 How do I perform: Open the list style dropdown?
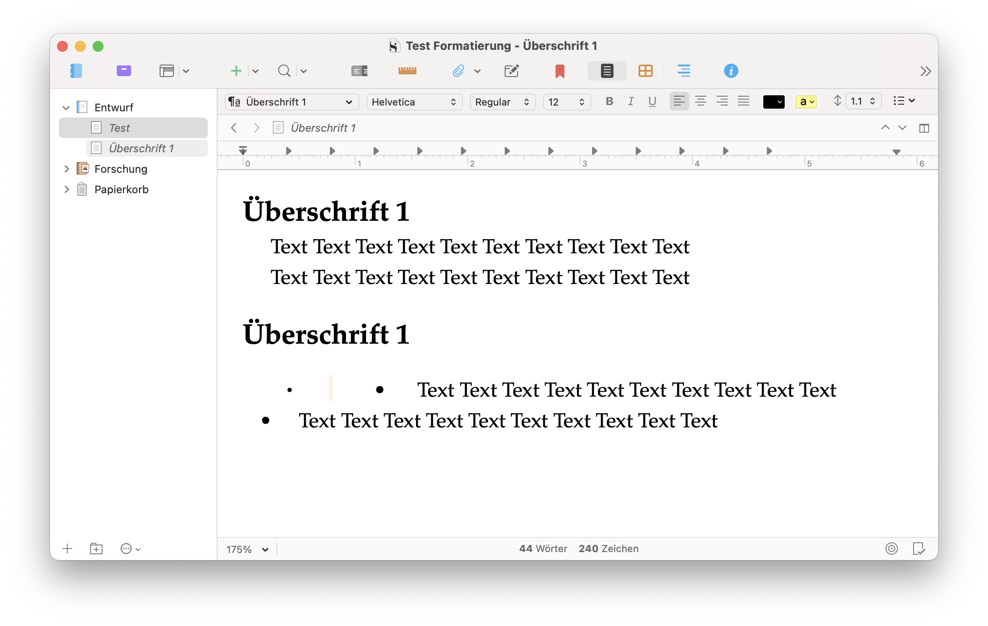[x=904, y=101]
